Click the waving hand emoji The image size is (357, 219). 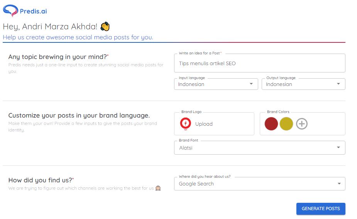[105, 27]
